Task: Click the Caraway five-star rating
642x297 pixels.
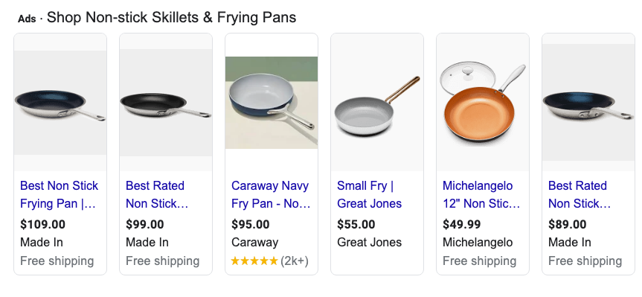Action: [x=254, y=261]
